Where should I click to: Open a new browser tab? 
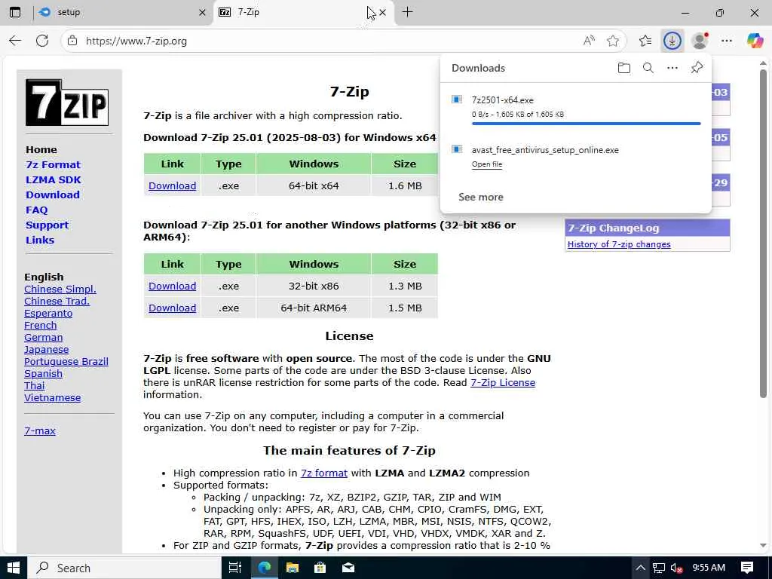407,12
